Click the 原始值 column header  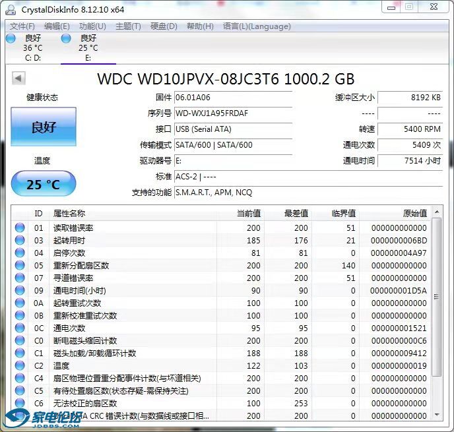[414, 214]
